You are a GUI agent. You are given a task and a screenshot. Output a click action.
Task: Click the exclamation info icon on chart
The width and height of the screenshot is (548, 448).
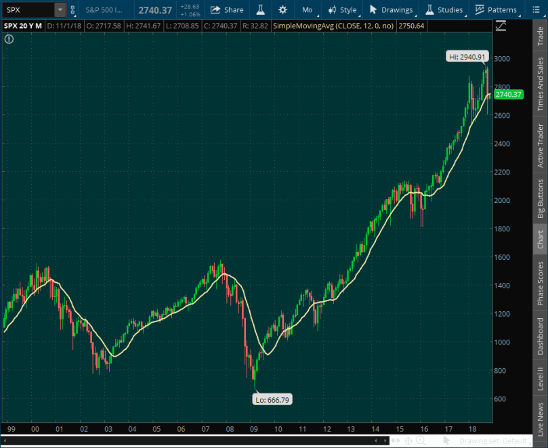[9, 39]
